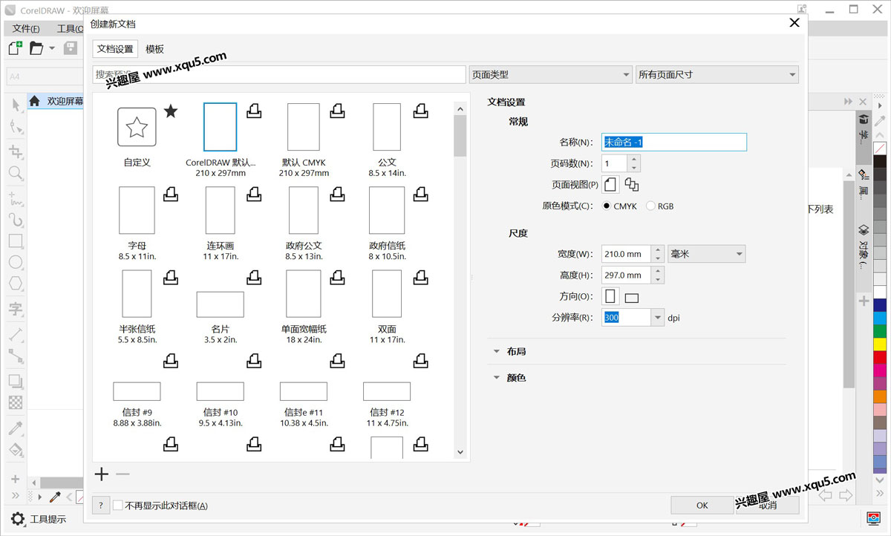
Task: Select the Zoom tool in toolbox
Action: pyautogui.click(x=16, y=174)
